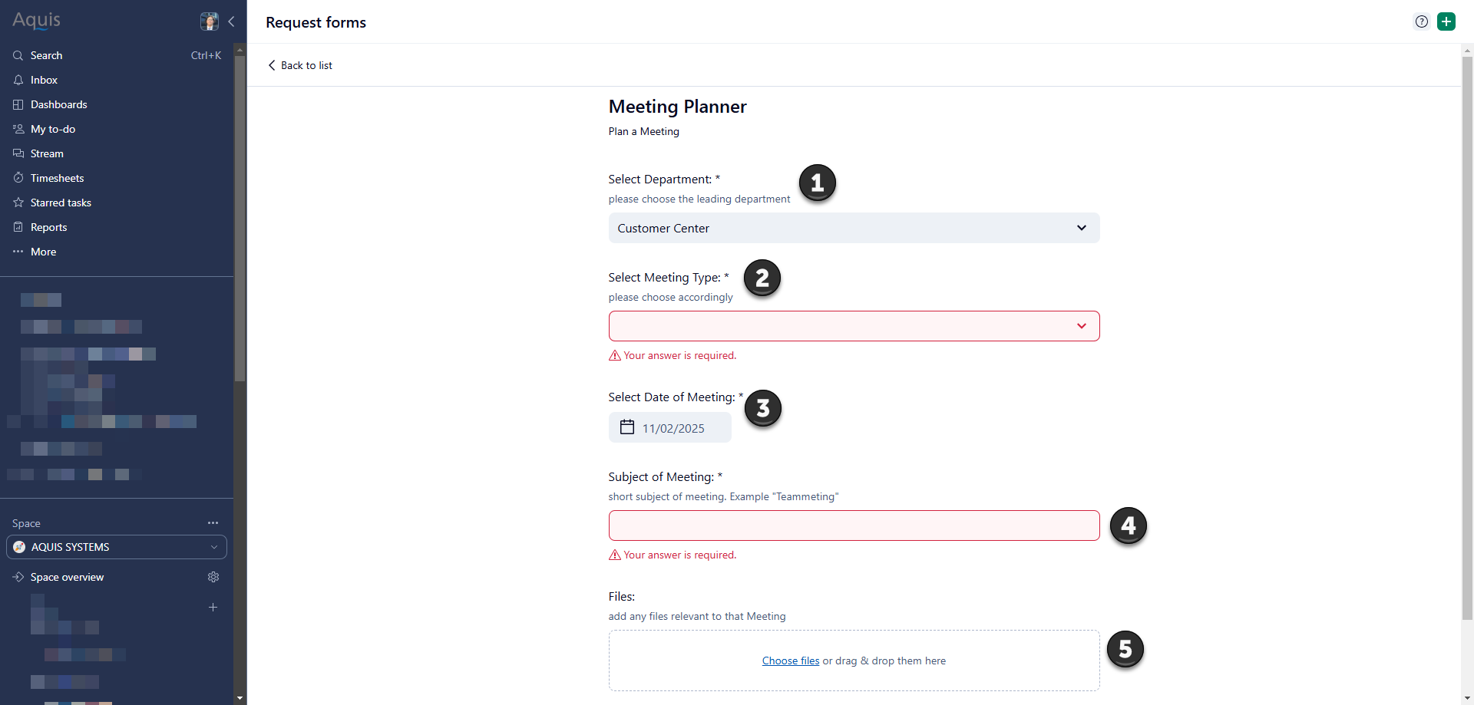Image resolution: width=1474 pixels, height=705 pixels.
Task: Open the help question mark icon
Action: pos(1422,21)
